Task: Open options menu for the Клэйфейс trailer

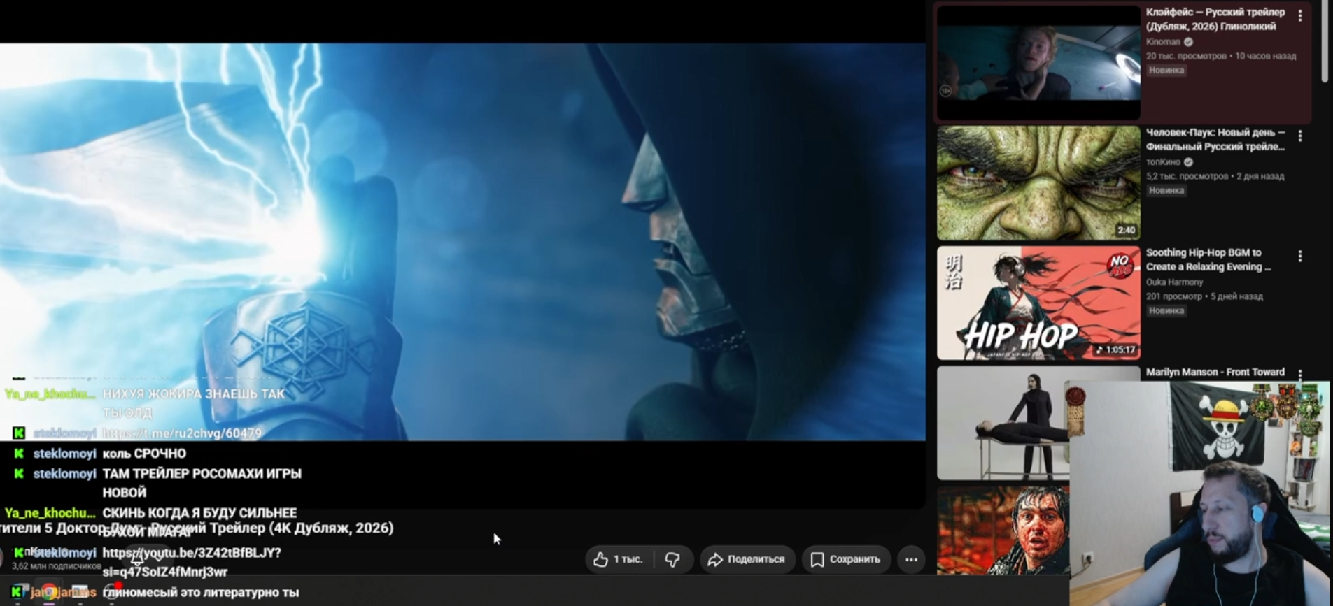Action: coord(1300,16)
